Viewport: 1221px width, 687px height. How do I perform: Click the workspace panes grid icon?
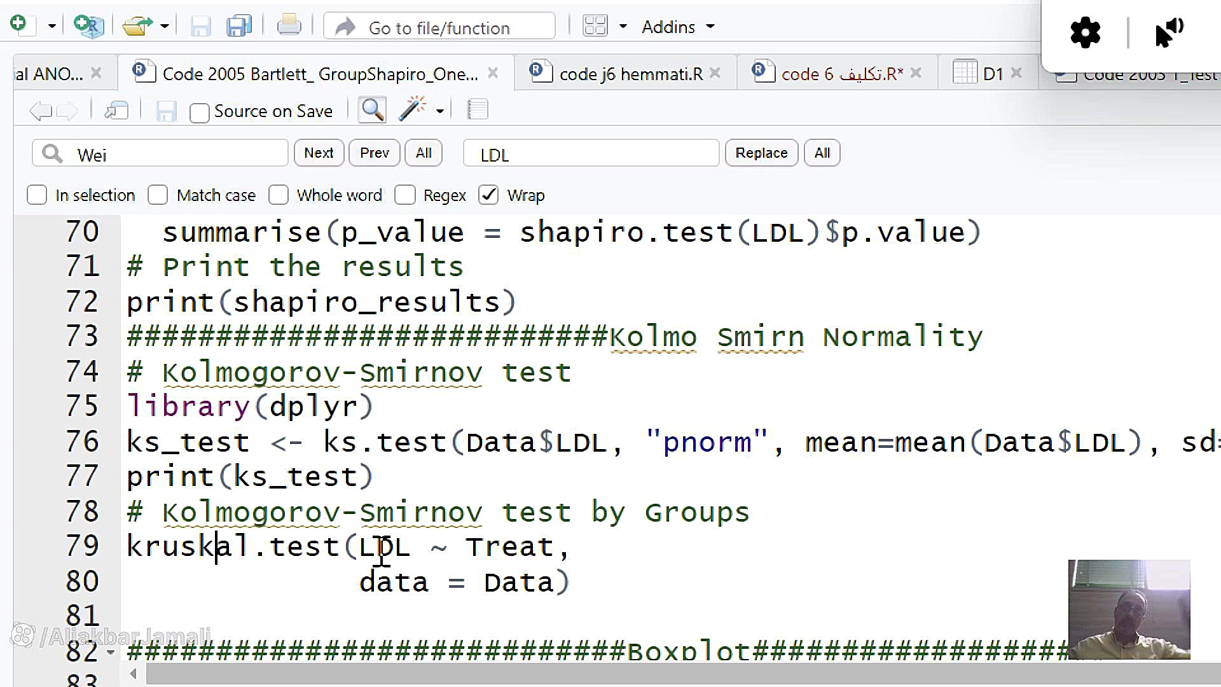595,26
